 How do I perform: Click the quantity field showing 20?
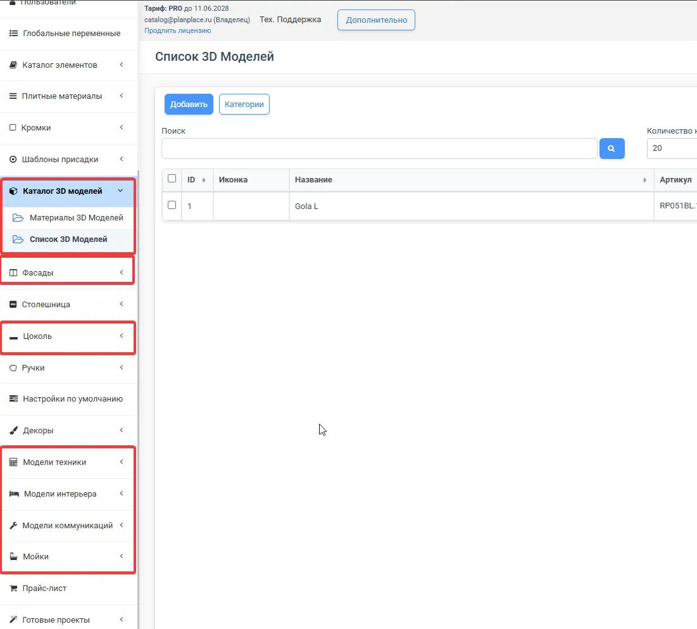tap(672, 148)
